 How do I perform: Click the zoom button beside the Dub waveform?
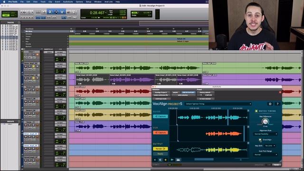click(x=248, y=127)
